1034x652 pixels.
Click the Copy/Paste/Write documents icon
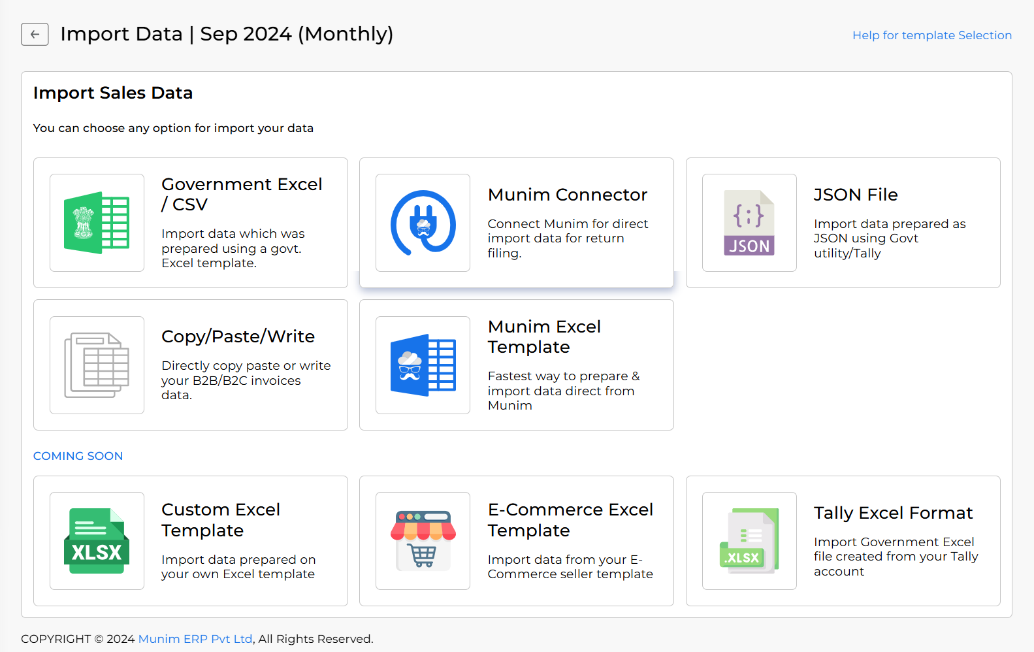click(x=97, y=365)
